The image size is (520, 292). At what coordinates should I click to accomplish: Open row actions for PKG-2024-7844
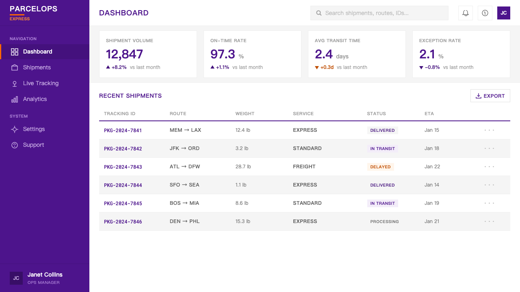point(490,185)
